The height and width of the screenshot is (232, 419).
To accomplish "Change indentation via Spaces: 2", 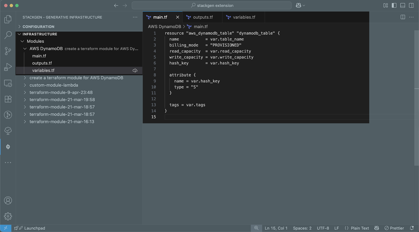I will point(302,228).
